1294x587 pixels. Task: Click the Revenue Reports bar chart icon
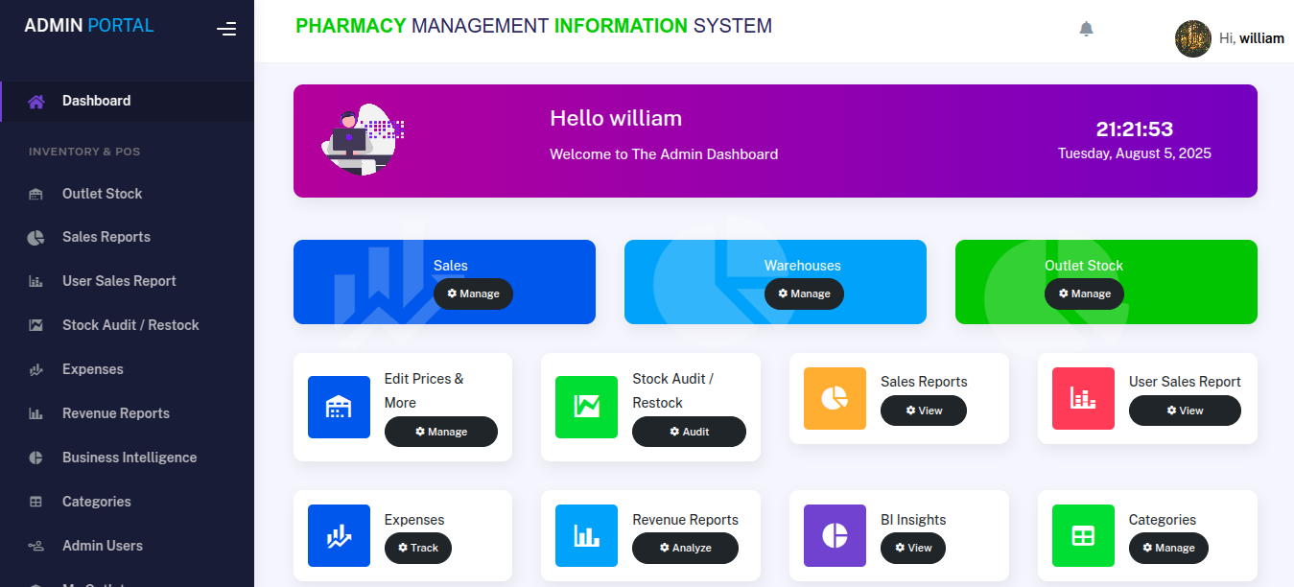pyautogui.click(x=586, y=535)
